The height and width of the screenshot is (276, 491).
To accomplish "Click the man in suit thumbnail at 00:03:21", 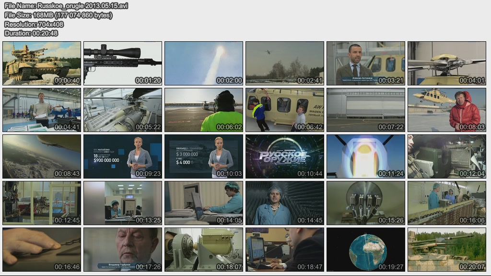I will pos(366,63).
